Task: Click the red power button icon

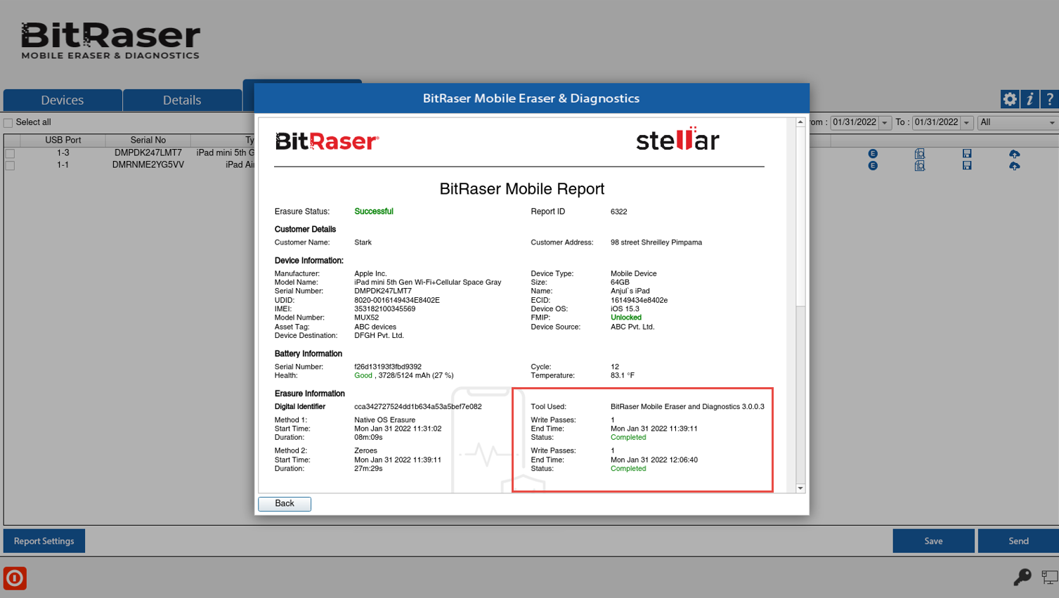Action: click(15, 578)
